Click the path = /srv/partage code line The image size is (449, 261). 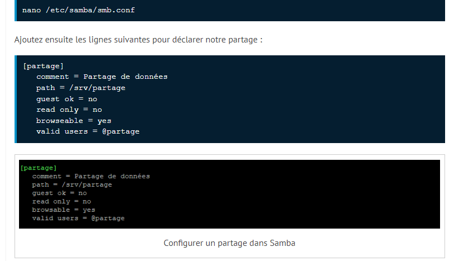tap(81, 88)
